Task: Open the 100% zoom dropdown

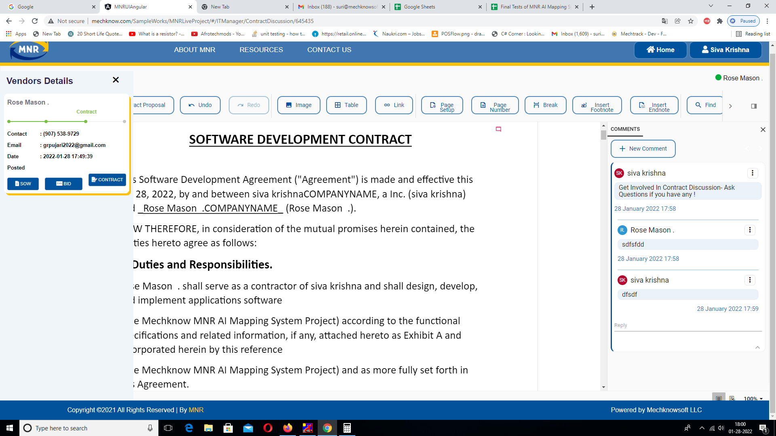Action: click(x=753, y=398)
